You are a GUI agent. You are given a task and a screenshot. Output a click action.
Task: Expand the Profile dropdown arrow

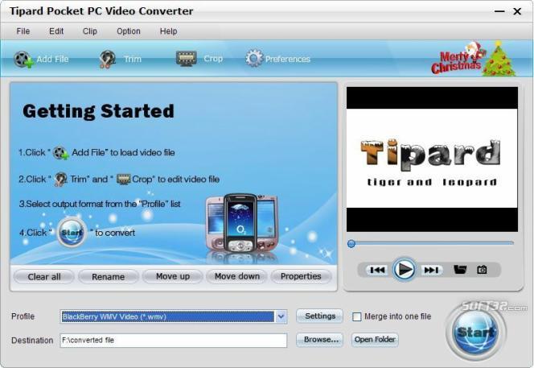[281, 316]
